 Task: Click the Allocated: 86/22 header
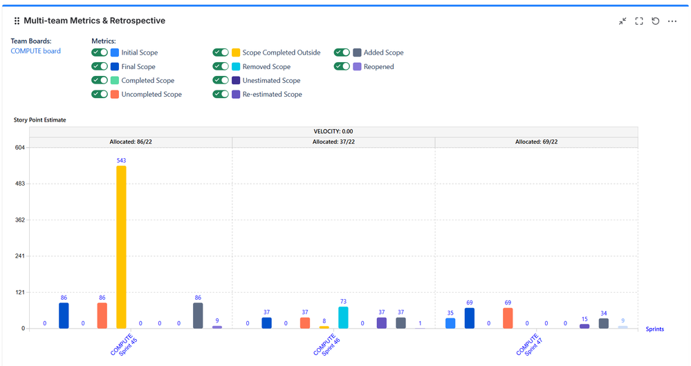tap(131, 142)
